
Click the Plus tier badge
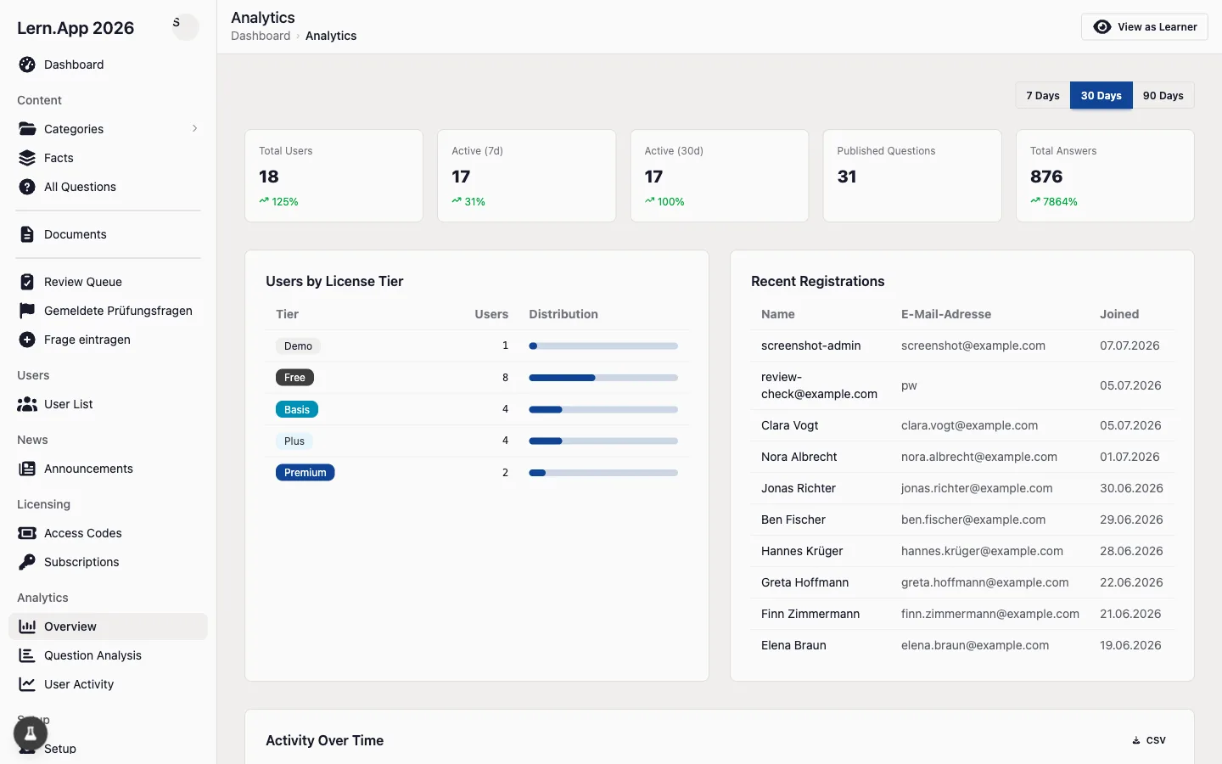(x=294, y=441)
